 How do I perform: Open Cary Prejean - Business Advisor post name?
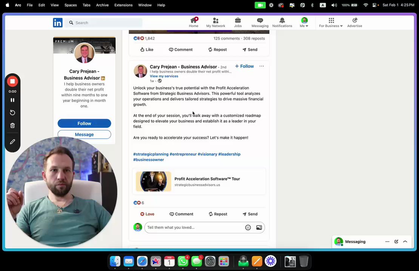(x=183, y=67)
